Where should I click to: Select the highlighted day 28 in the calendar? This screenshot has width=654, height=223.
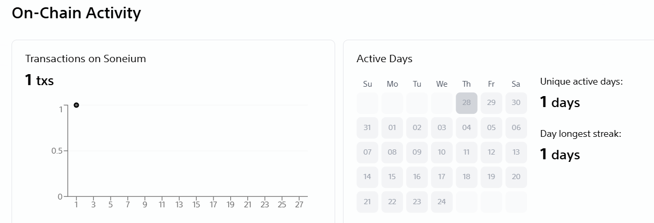[x=466, y=103]
